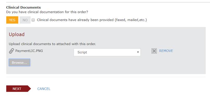This screenshot has height=97, width=210.
Task: Click the paperclip attachment icon beside PaymentLIC.PNG
Action: pyautogui.click(x=11, y=51)
